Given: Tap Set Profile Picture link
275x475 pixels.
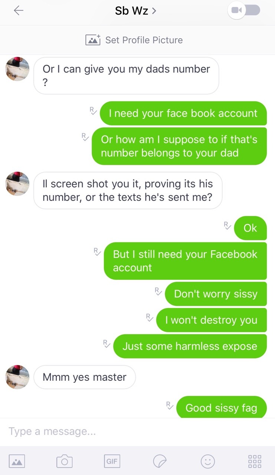Looking at the screenshot, I should click(144, 40).
